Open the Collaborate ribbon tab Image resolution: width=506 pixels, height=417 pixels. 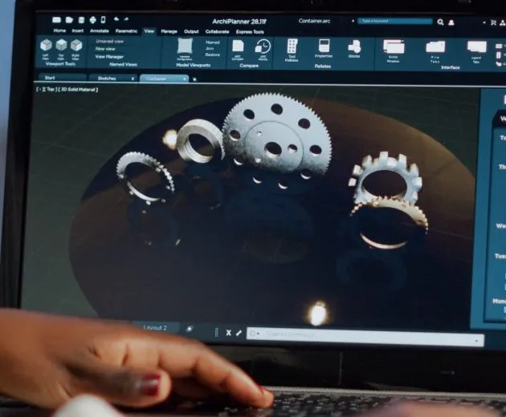pos(217,31)
